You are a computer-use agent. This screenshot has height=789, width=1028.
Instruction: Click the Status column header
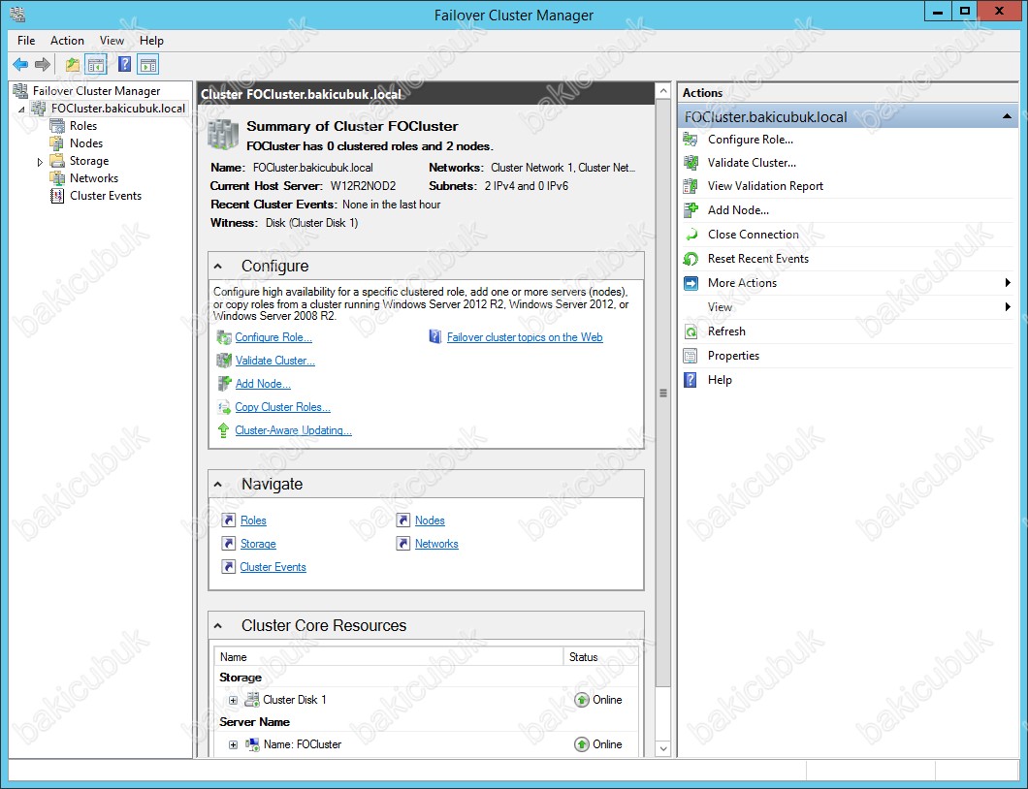coord(600,657)
